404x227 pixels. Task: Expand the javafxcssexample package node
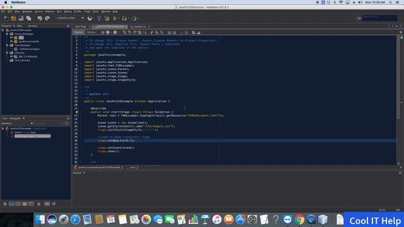(x=11, y=41)
